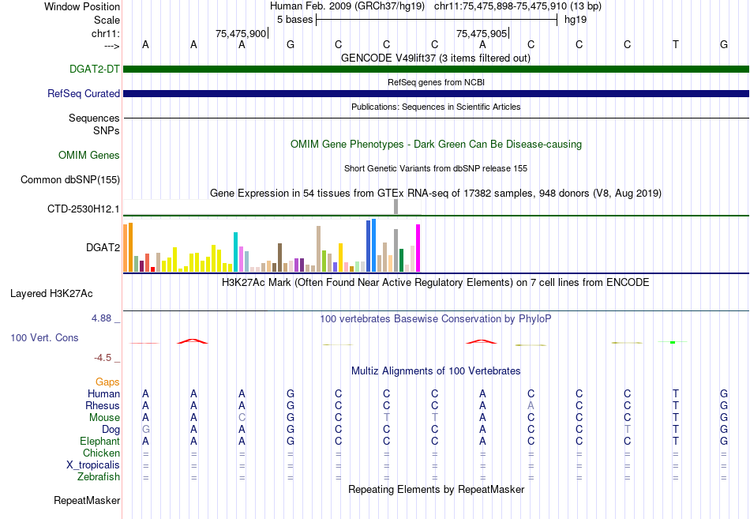
Task: Click the faded G base in the Dog row
Action: (x=145, y=430)
